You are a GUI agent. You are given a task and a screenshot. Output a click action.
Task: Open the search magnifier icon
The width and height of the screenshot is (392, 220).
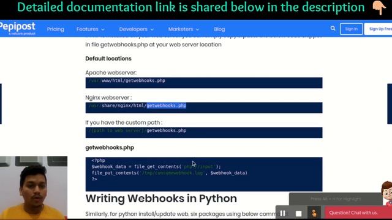[333, 29]
